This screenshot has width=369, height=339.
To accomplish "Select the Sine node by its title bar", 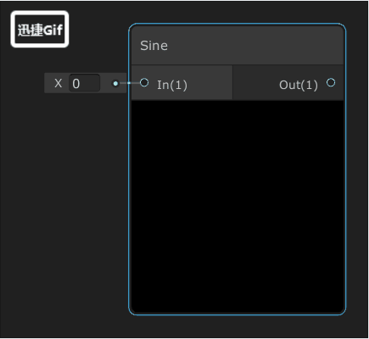I will point(238,46).
